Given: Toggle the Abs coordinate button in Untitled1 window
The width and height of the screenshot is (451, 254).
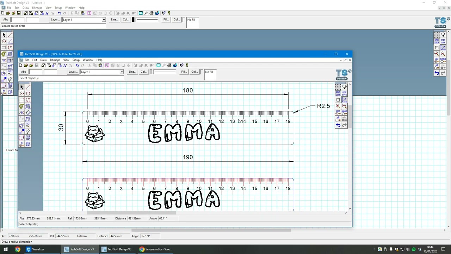Looking at the screenshot, I should (6, 20).
